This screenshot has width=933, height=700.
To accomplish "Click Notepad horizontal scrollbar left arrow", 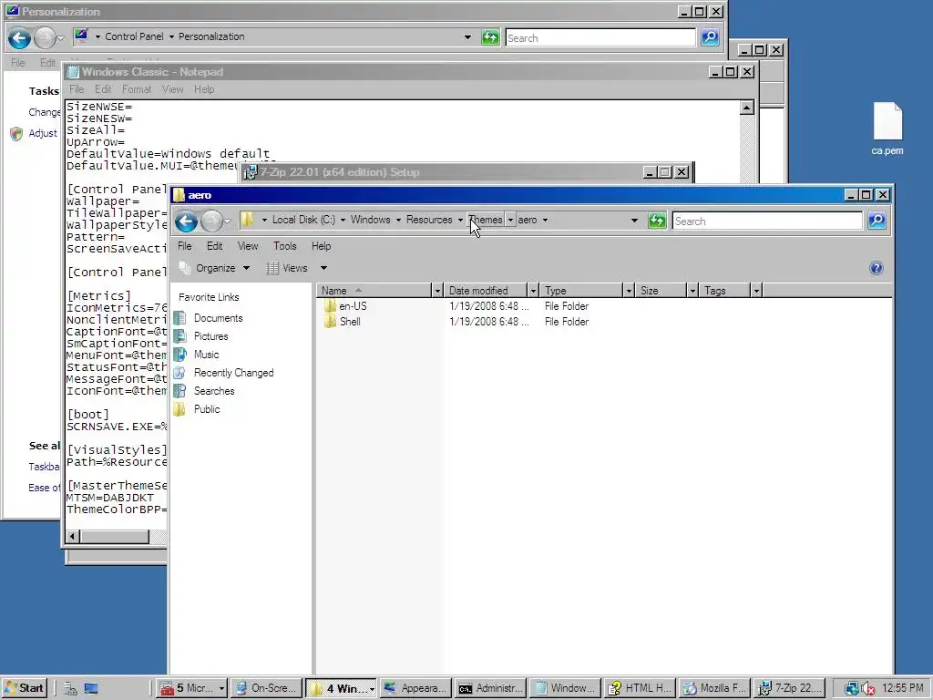I will [x=73, y=536].
